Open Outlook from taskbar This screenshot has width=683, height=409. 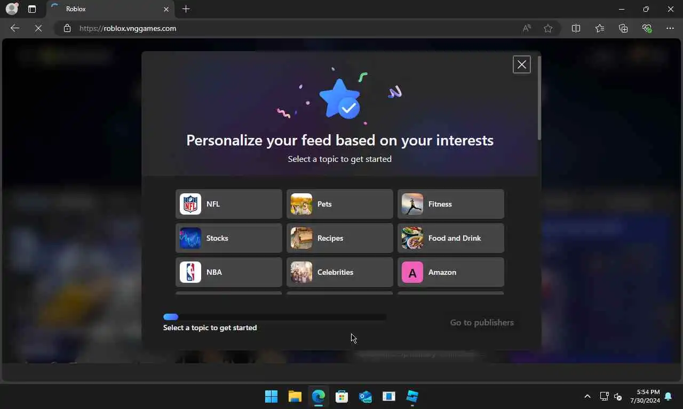tap(366, 396)
